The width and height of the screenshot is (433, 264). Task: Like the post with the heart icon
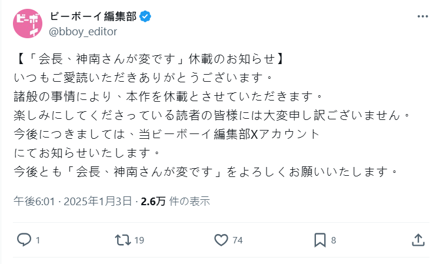[x=221, y=240]
